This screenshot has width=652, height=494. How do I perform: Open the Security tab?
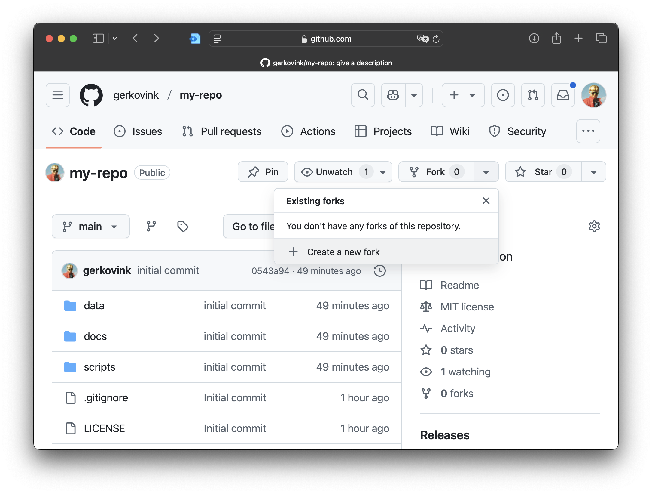click(517, 131)
